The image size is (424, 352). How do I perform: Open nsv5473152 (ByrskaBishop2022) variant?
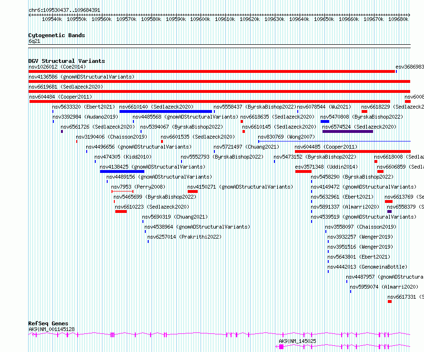[315, 157]
